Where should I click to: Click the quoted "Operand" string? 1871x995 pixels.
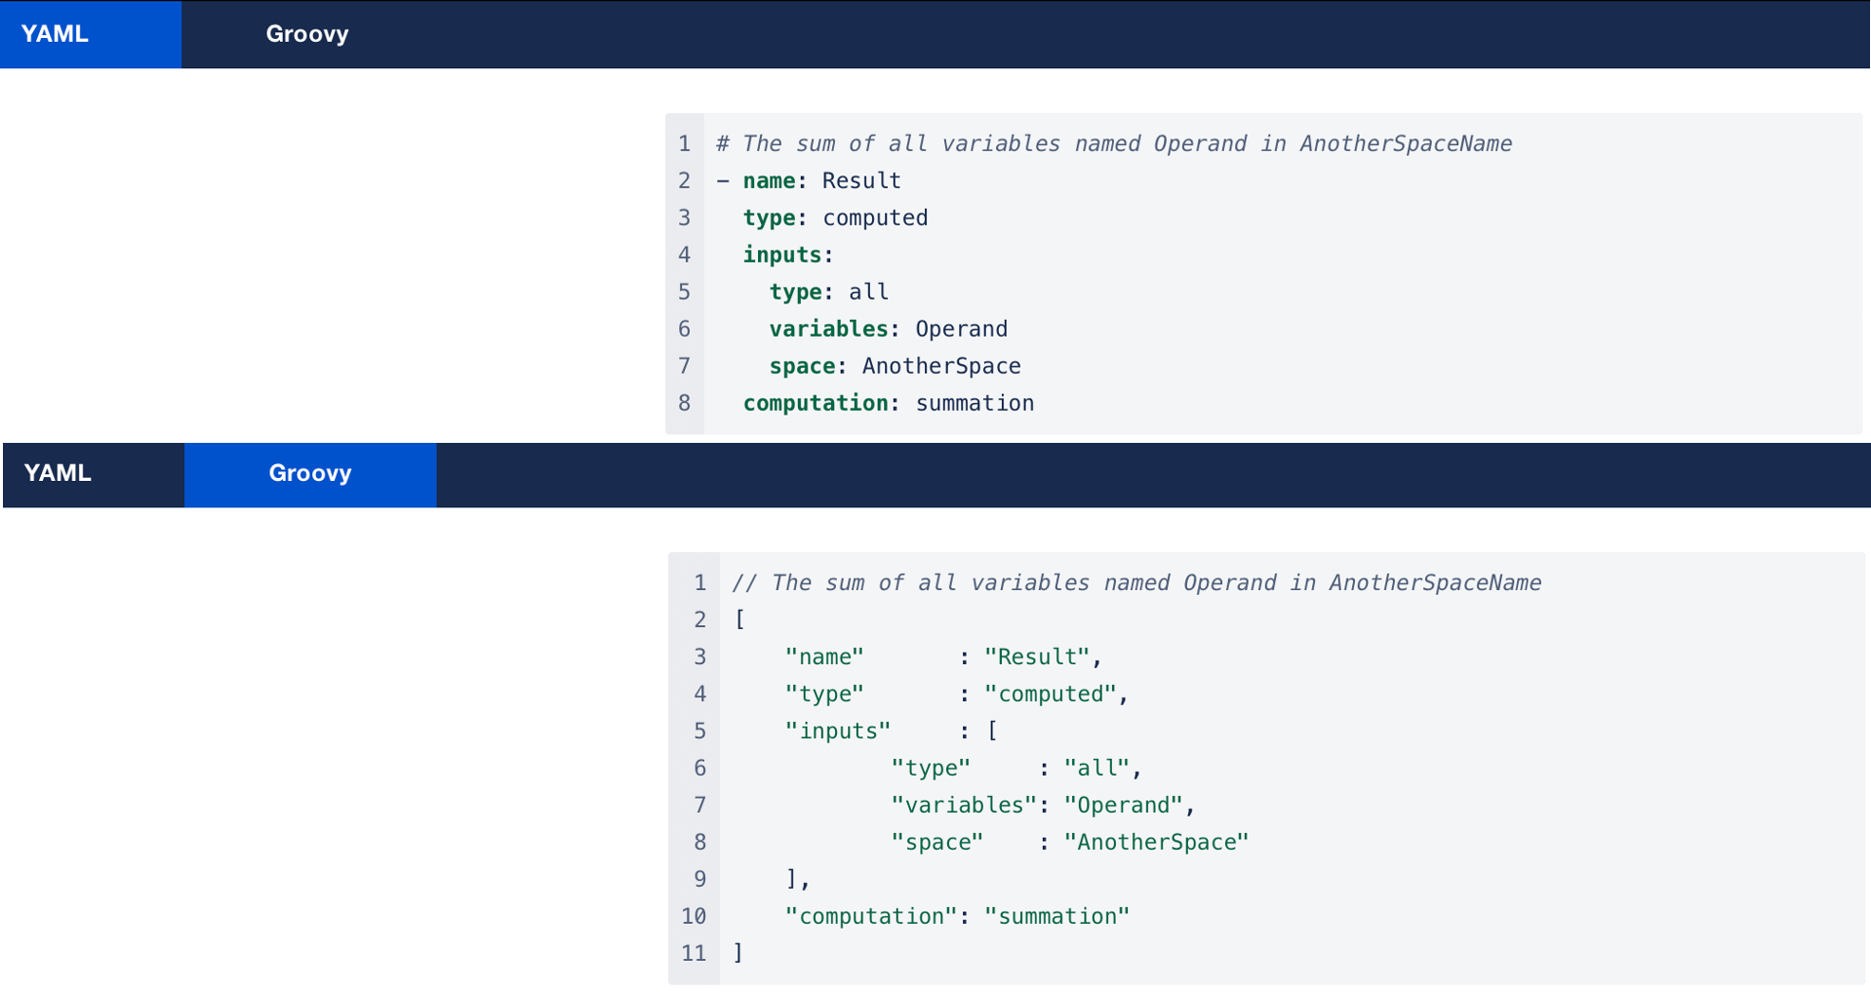click(1123, 806)
